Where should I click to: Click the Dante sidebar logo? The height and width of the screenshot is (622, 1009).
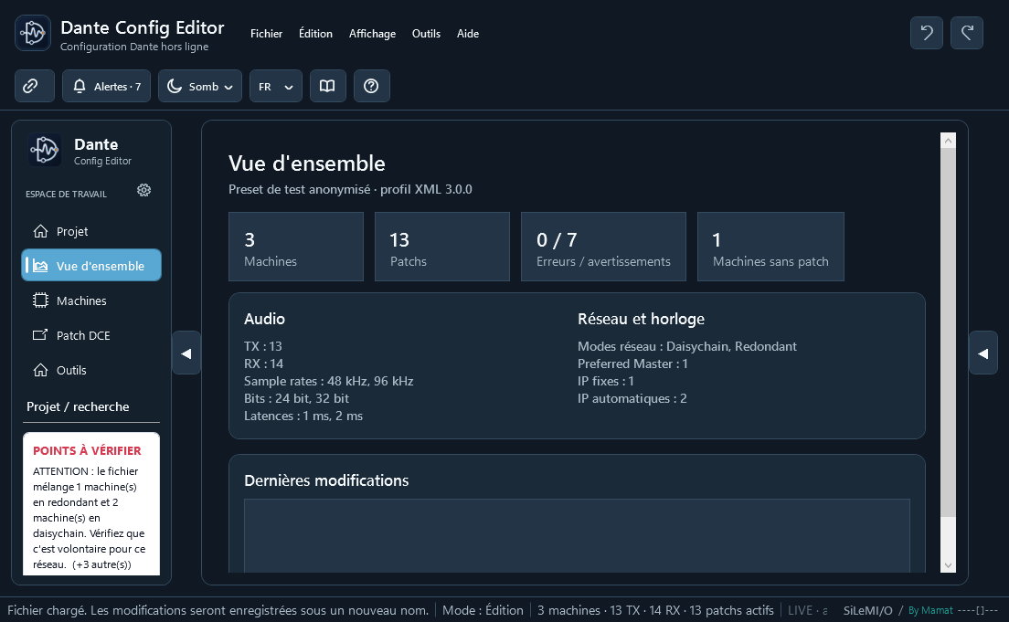coord(45,150)
